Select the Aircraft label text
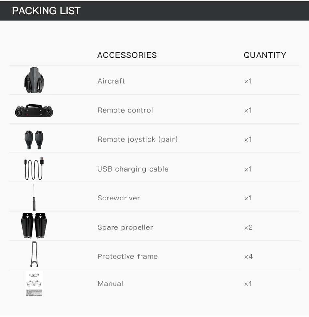 point(111,81)
